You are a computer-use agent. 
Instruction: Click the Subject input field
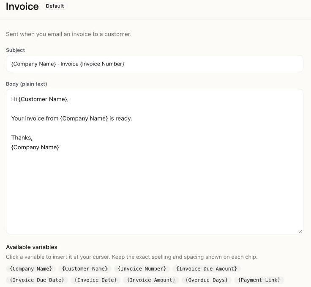tap(155, 64)
